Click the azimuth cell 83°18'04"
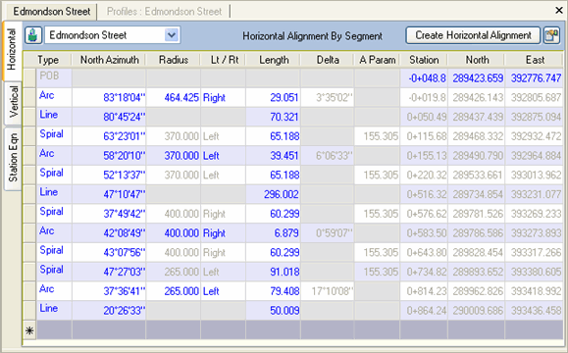Image resolution: width=568 pixels, height=353 pixels. coord(109,97)
